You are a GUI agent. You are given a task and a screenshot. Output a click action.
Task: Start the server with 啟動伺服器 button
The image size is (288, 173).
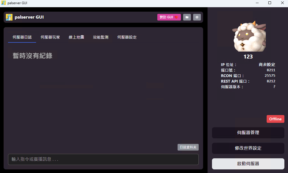[248, 164]
